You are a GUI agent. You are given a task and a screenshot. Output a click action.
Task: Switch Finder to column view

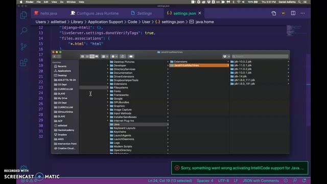[x=92, y=57]
